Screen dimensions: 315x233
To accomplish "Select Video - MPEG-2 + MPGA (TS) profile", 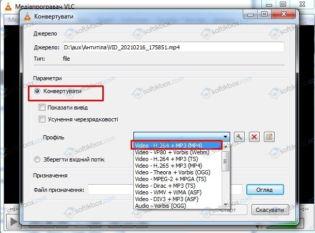I will pos(178,179).
